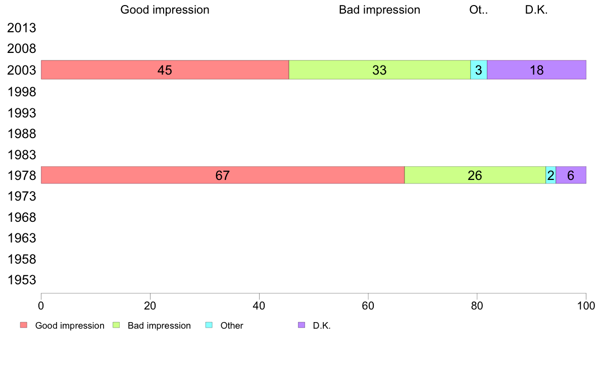Select the 2003 Other segment showing 3

479,70
